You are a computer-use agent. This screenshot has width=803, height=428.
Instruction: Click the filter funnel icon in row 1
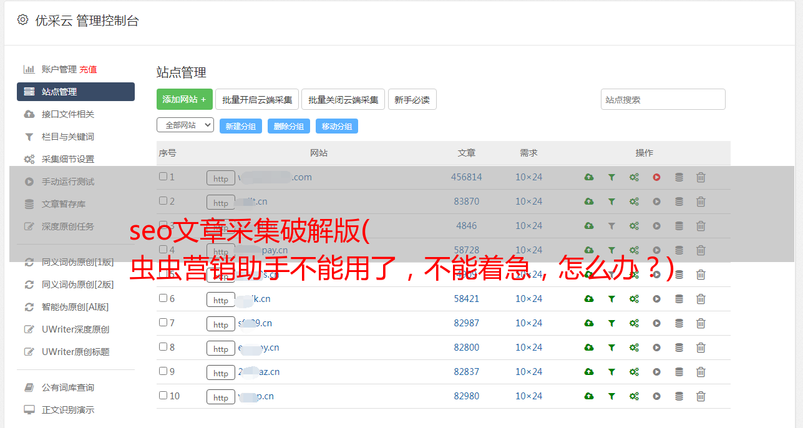tap(611, 177)
